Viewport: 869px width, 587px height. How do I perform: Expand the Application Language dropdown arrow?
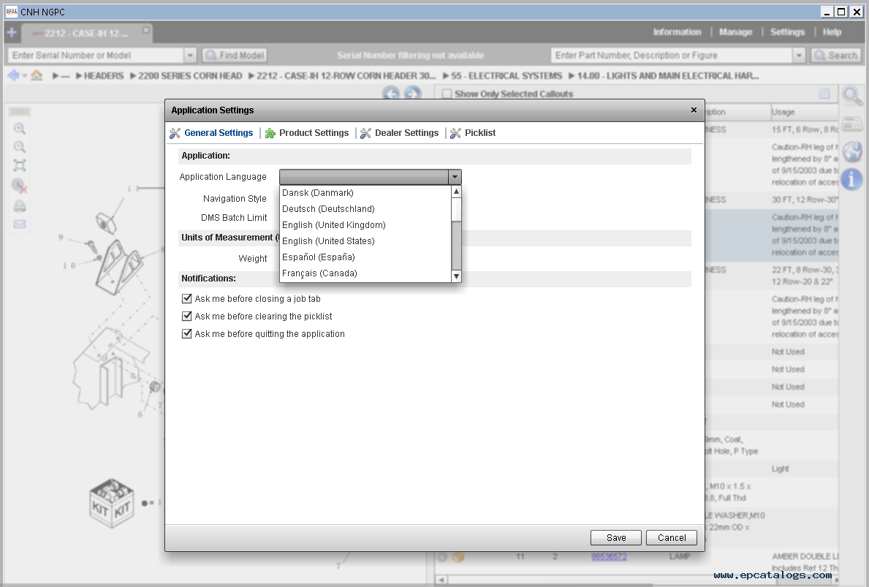[x=455, y=177]
